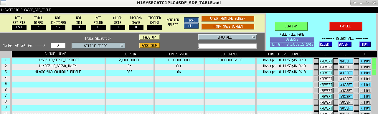Toggle the revert checkbox for row 1

316,61
